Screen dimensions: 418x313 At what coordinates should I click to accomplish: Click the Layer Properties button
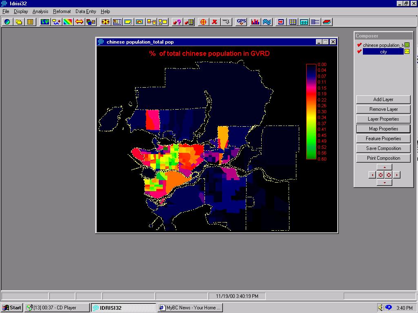click(x=383, y=119)
